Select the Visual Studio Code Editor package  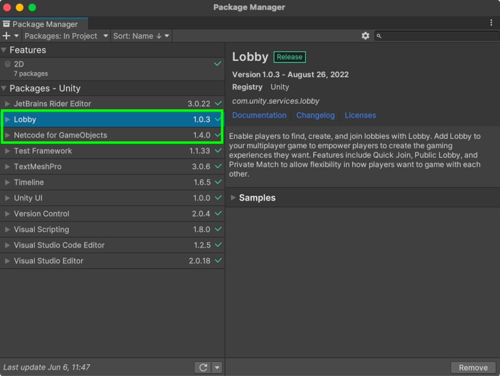pyautogui.click(x=112, y=245)
